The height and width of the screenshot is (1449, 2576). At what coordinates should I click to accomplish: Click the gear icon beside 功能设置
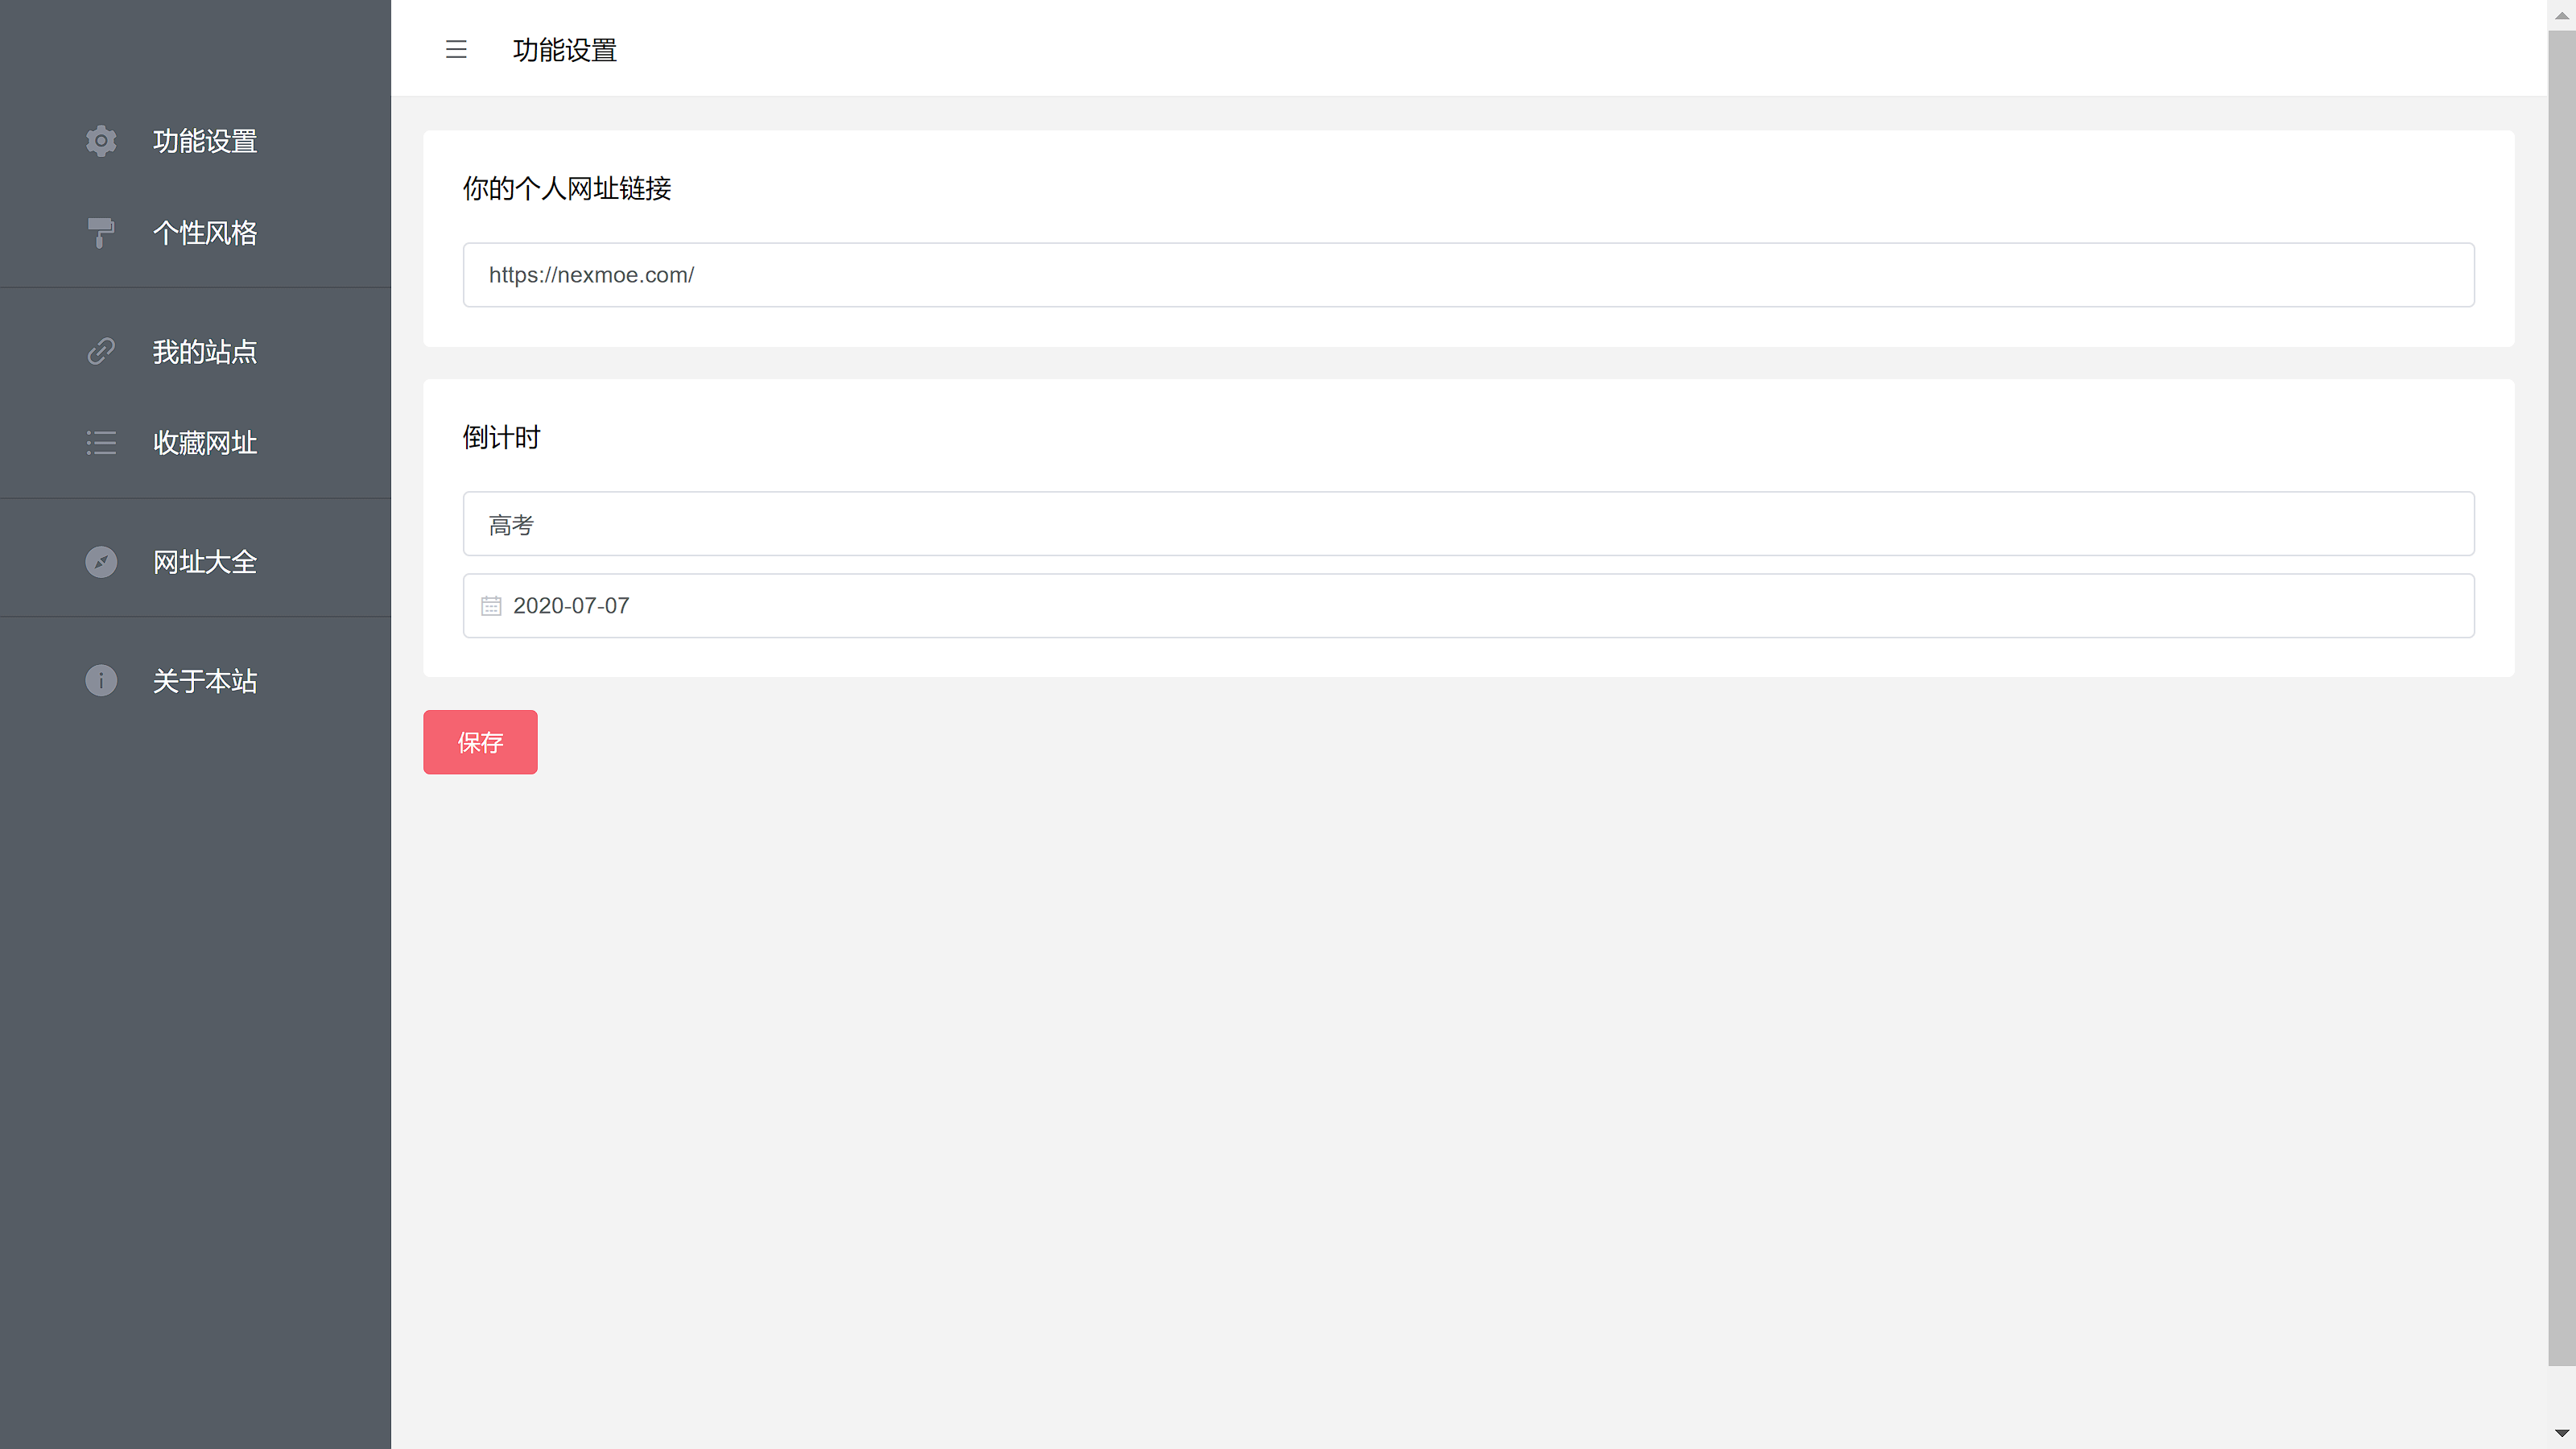(x=101, y=141)
